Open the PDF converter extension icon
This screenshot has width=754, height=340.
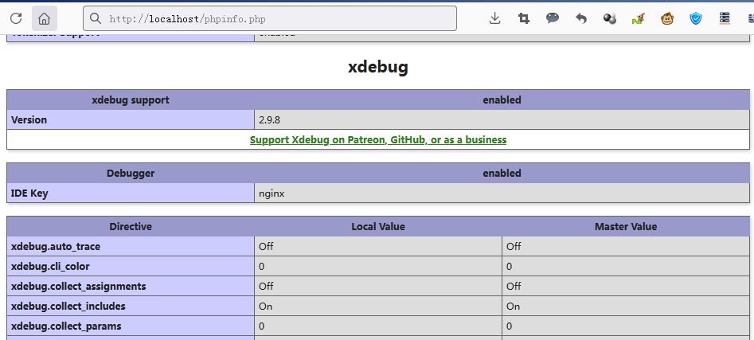point(638,19)
